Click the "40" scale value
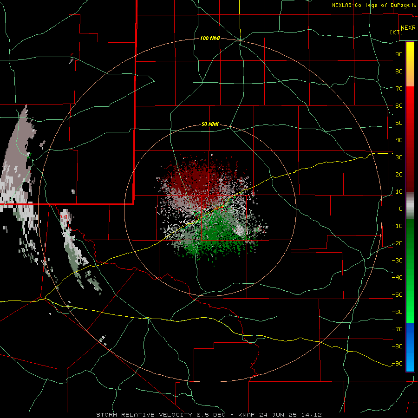 click(x=399, y=140)
